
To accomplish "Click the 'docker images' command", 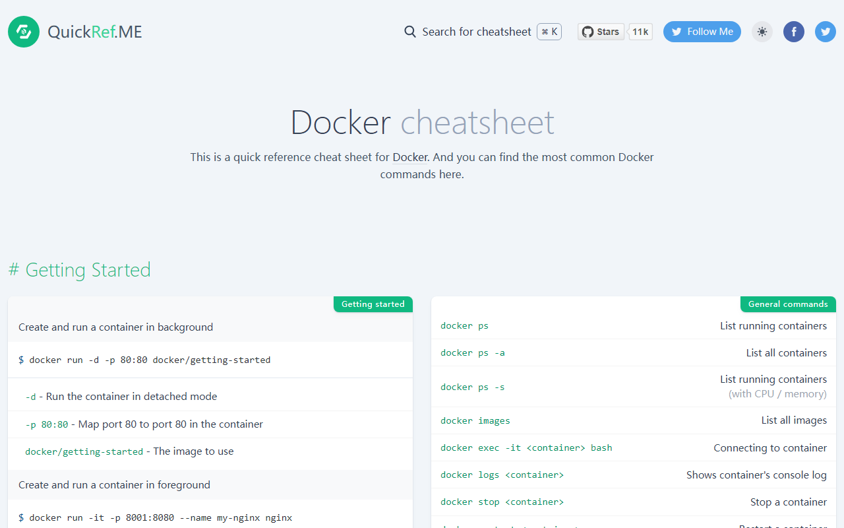I will point(475,420).
